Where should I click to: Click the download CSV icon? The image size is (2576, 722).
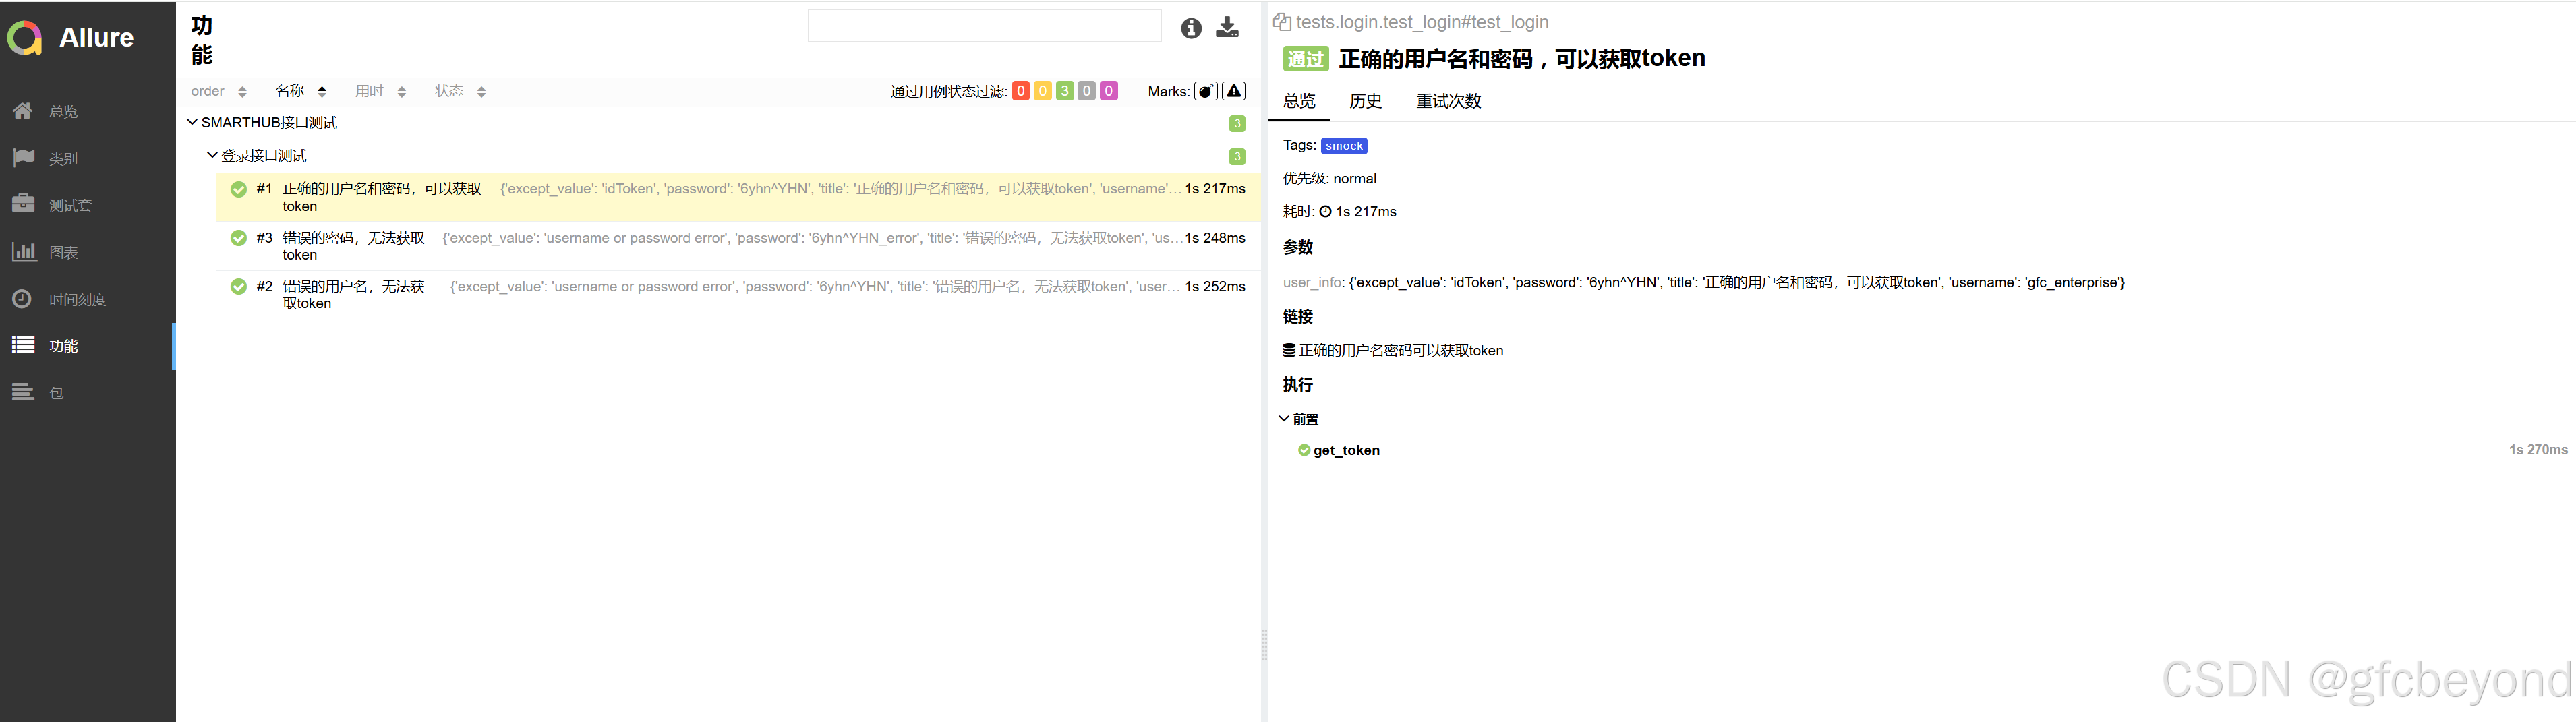tap(1227, 28)
